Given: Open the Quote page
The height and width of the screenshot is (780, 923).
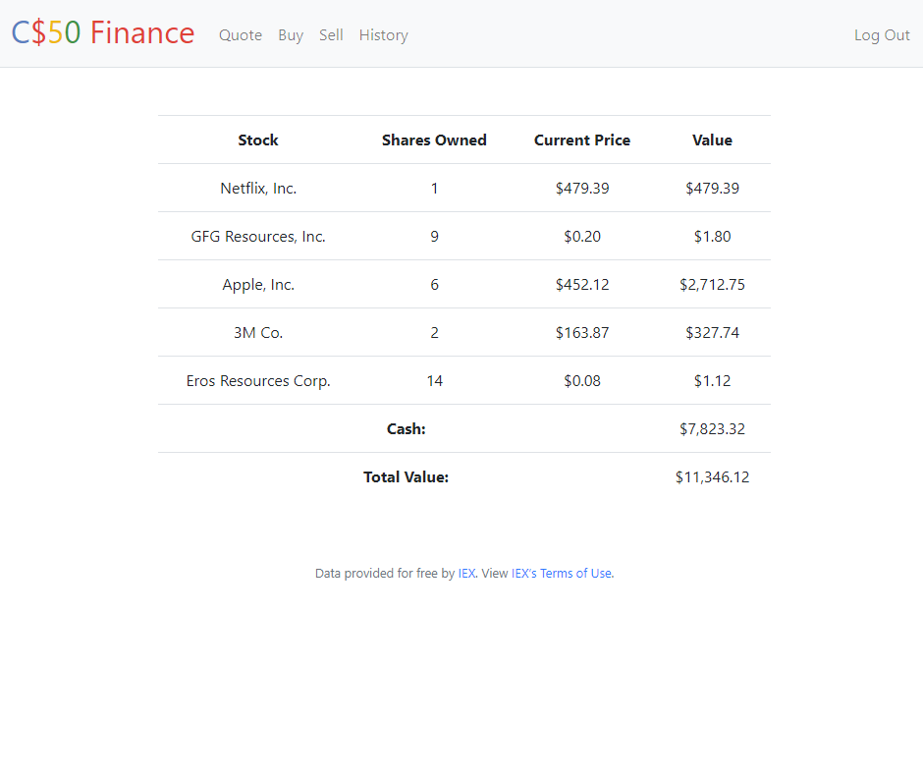Looking at the screenshot, I should tap(241, 35).
